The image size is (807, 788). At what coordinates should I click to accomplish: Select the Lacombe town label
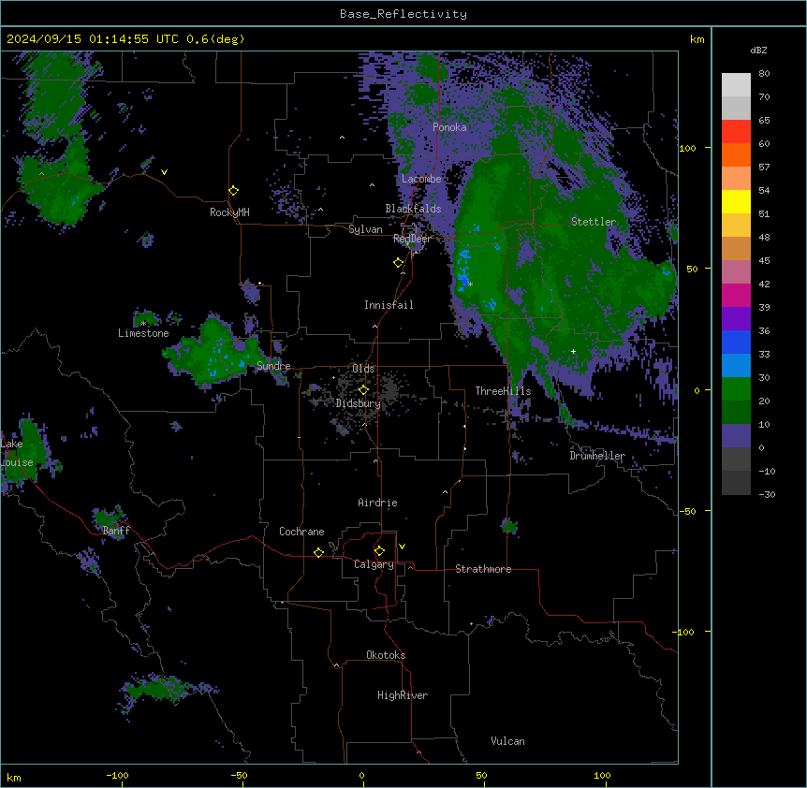421,179
